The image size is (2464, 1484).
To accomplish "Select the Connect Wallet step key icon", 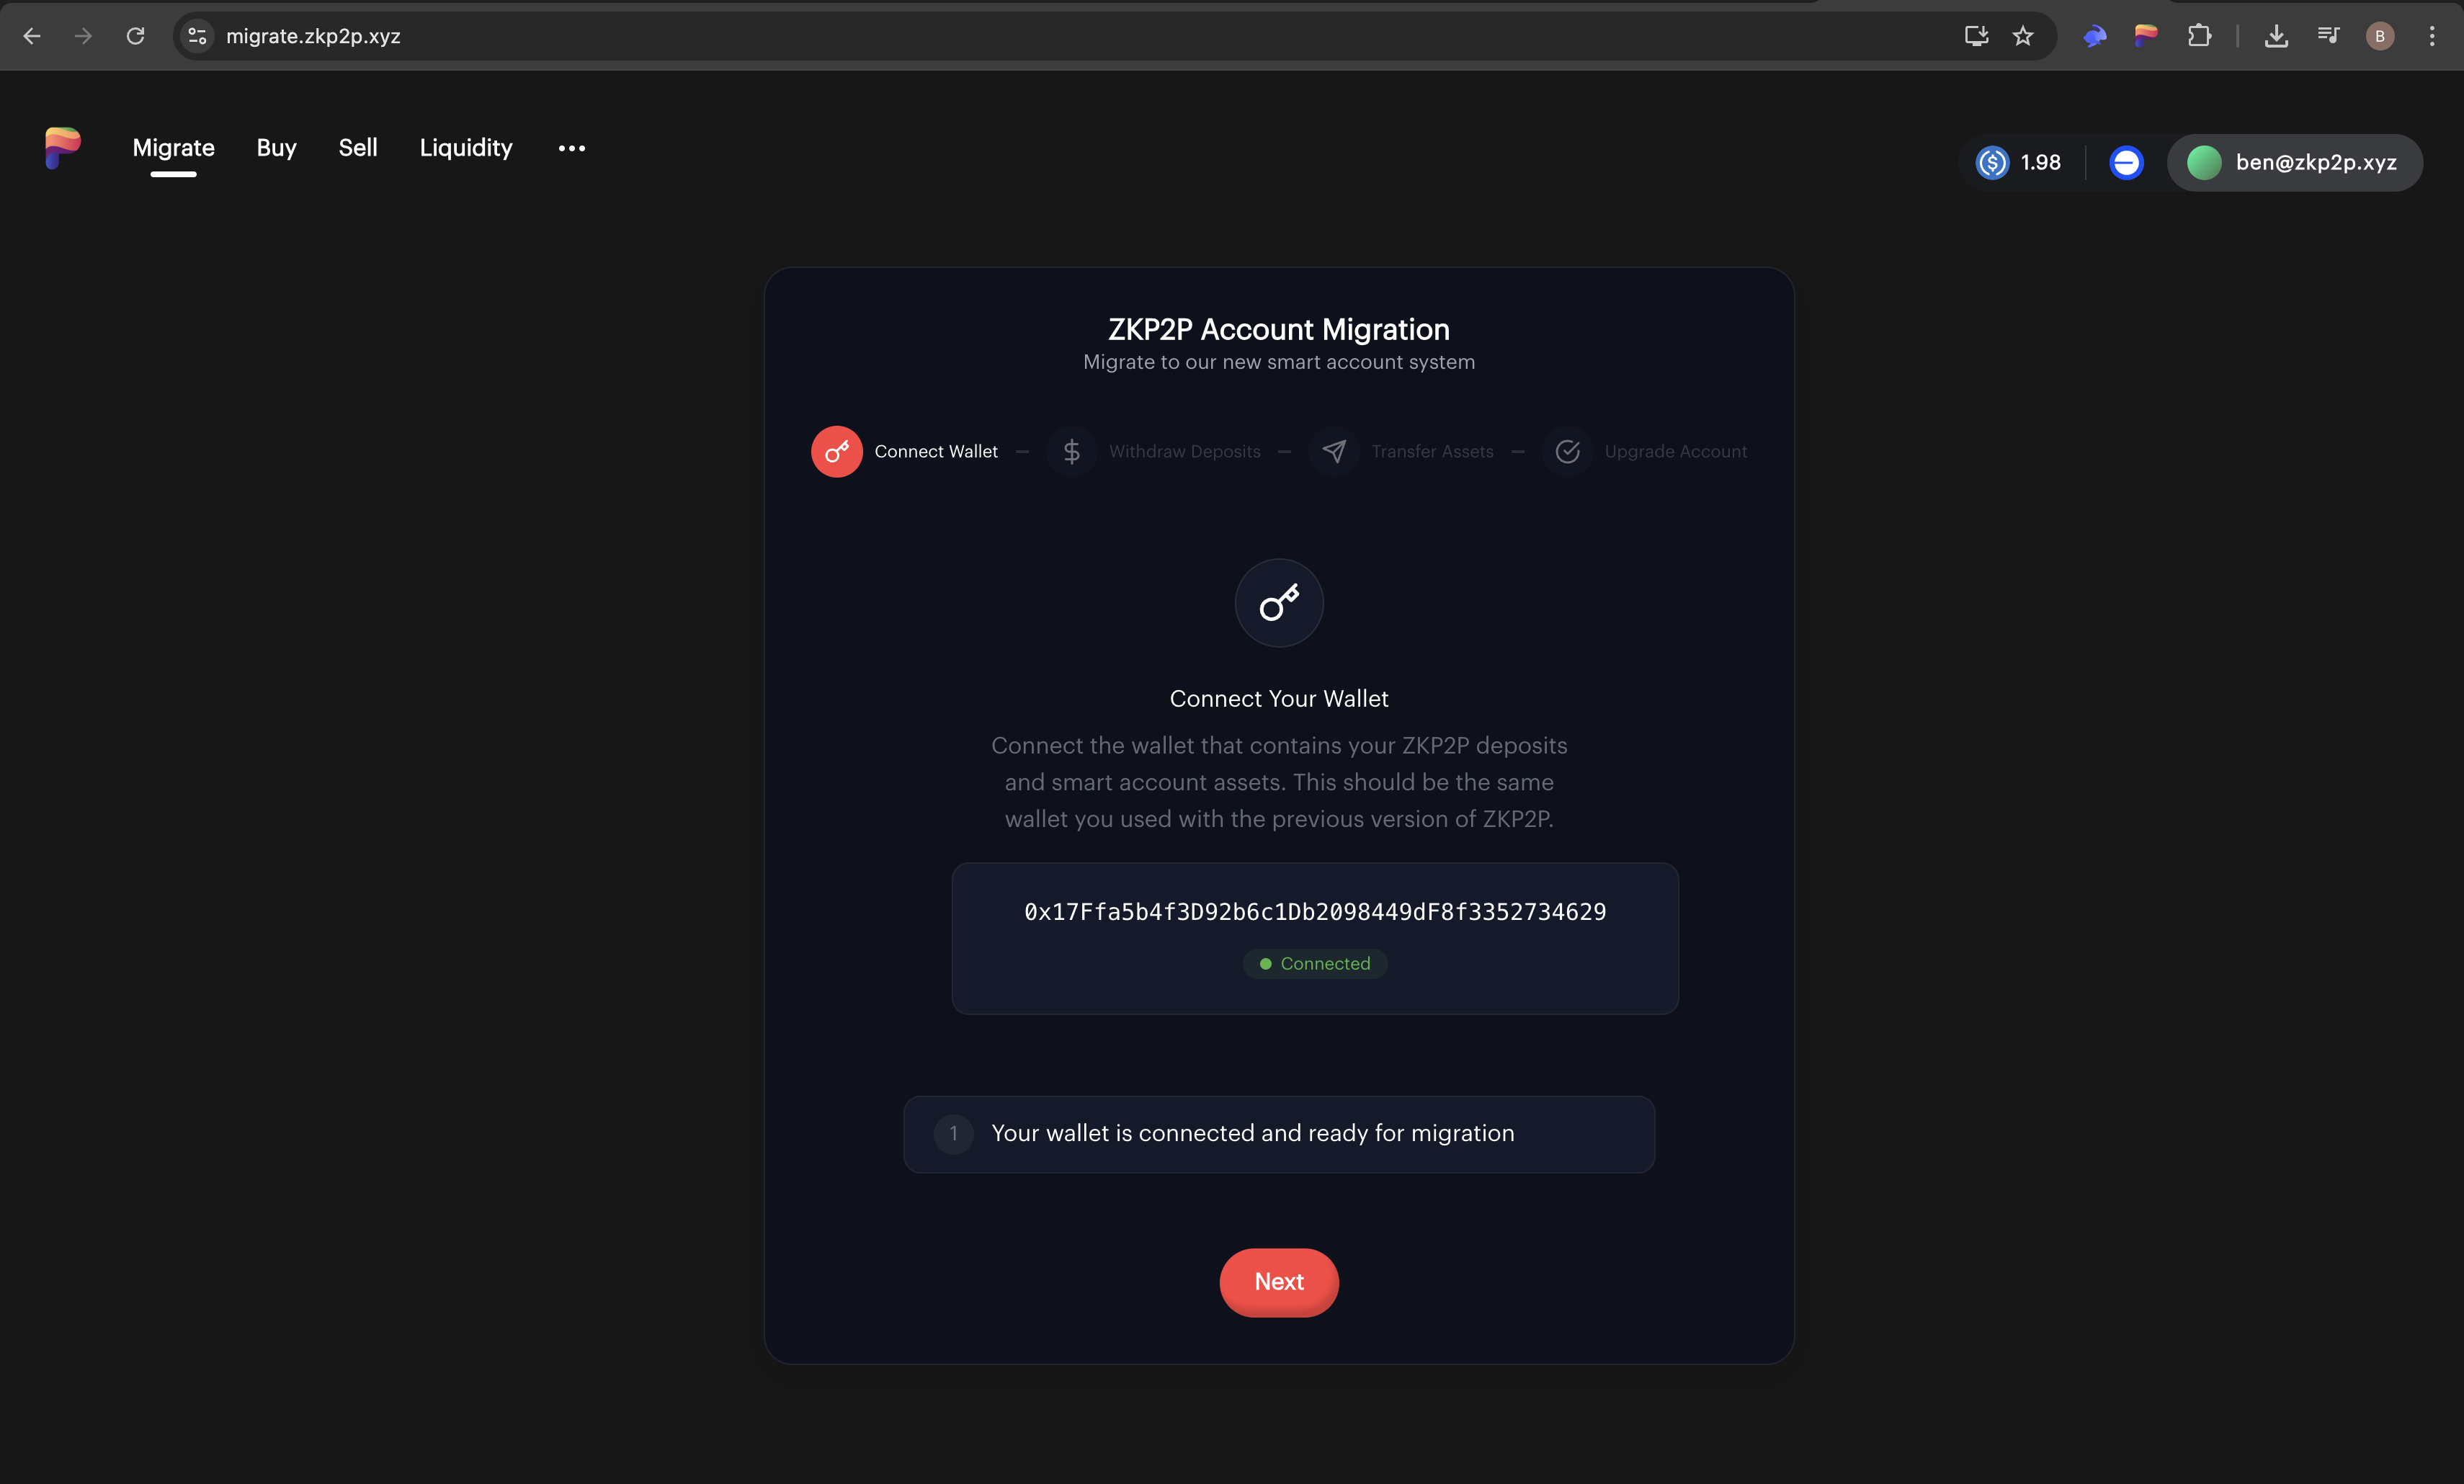I will pyautogui.click(x=837, y=452).
